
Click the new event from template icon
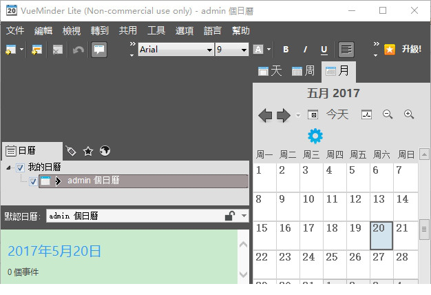click(36, 50)
